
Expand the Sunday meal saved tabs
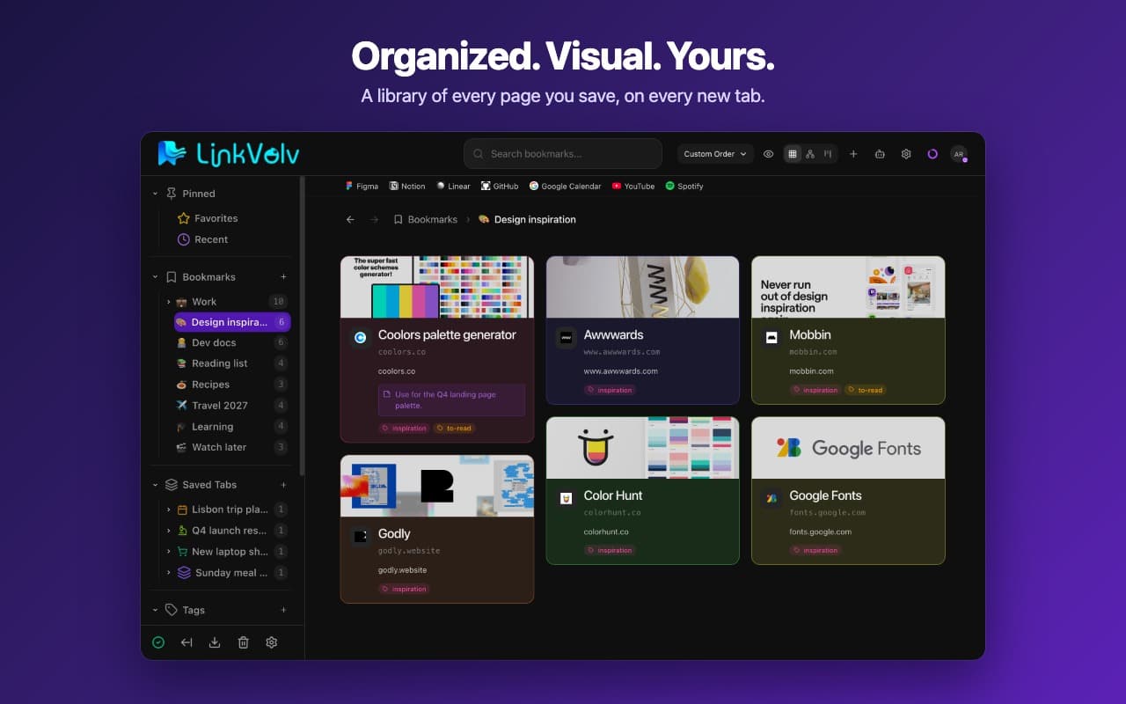[168, 573]
